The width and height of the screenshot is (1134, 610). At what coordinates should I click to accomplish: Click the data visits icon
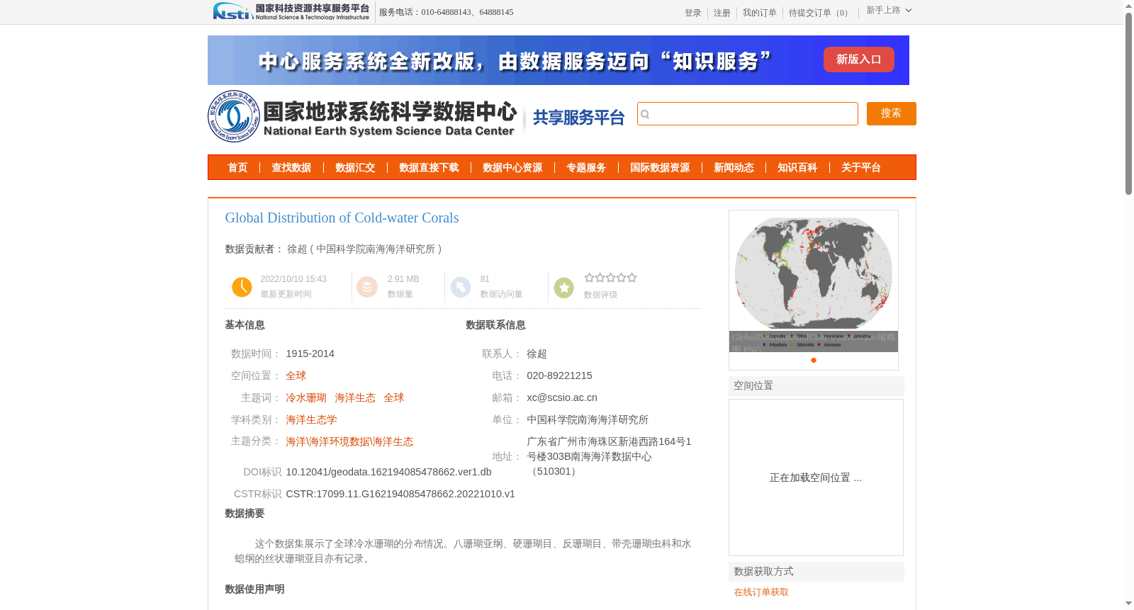tap(461, 287)
